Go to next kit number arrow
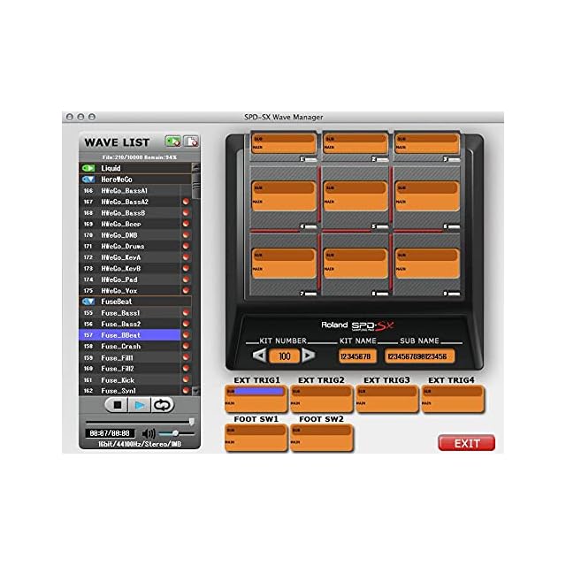Viewport: 566px width, 566px height. pos(308,356)
